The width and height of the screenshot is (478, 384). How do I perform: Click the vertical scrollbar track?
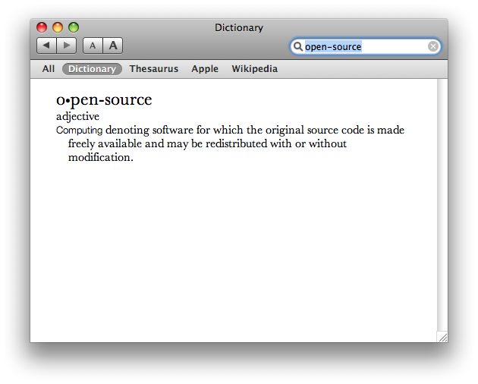tap(442, 205)
